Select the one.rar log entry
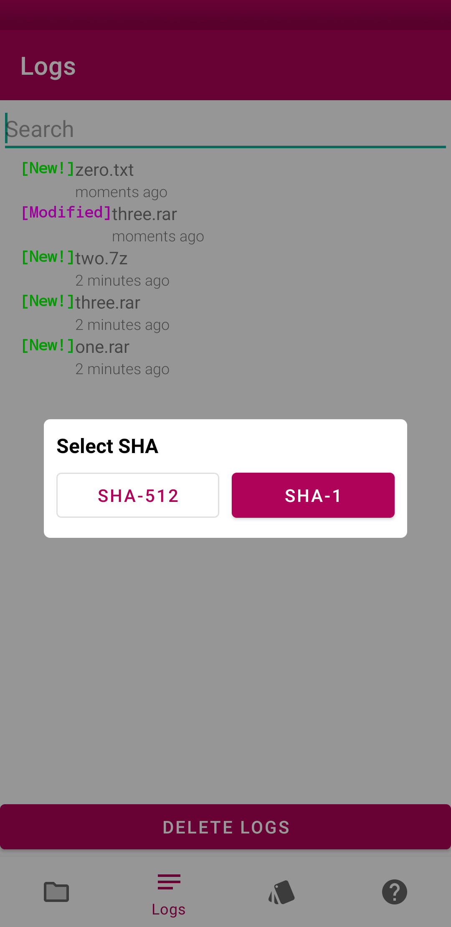 [x=102, y=347]
